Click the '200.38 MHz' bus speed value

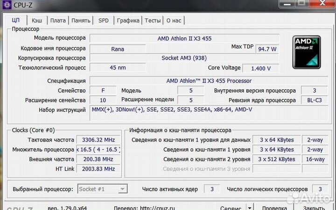pyautogui.click(x=98, y=159)
